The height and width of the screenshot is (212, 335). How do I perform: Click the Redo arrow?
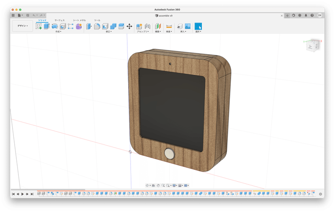tap(41, 15)
